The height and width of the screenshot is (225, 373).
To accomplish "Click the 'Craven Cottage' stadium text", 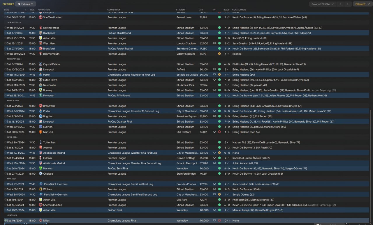I will click(x=186, y=158).
